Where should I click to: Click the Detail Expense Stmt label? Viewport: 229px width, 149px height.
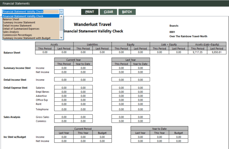pyautogui.click(x=15, y=88)
